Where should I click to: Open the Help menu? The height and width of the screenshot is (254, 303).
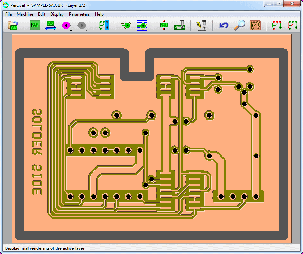tap(99, 14)
